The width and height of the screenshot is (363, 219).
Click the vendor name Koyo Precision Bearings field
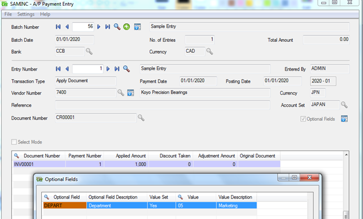pyautogui.click(x=205, y=93)
